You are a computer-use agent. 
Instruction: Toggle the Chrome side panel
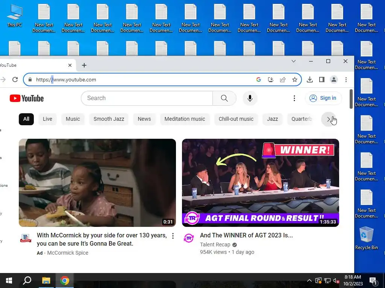pos(322,79)
